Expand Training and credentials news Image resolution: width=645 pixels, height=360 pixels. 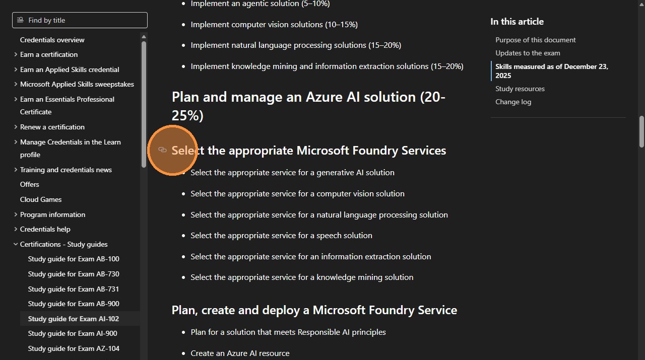tap(16, 170)
